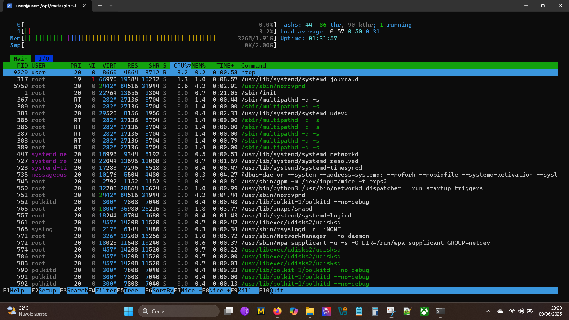Screen dimensions: 569x320
Task: Launch Firefox from taskbar
Action: [x=277, y=311]
